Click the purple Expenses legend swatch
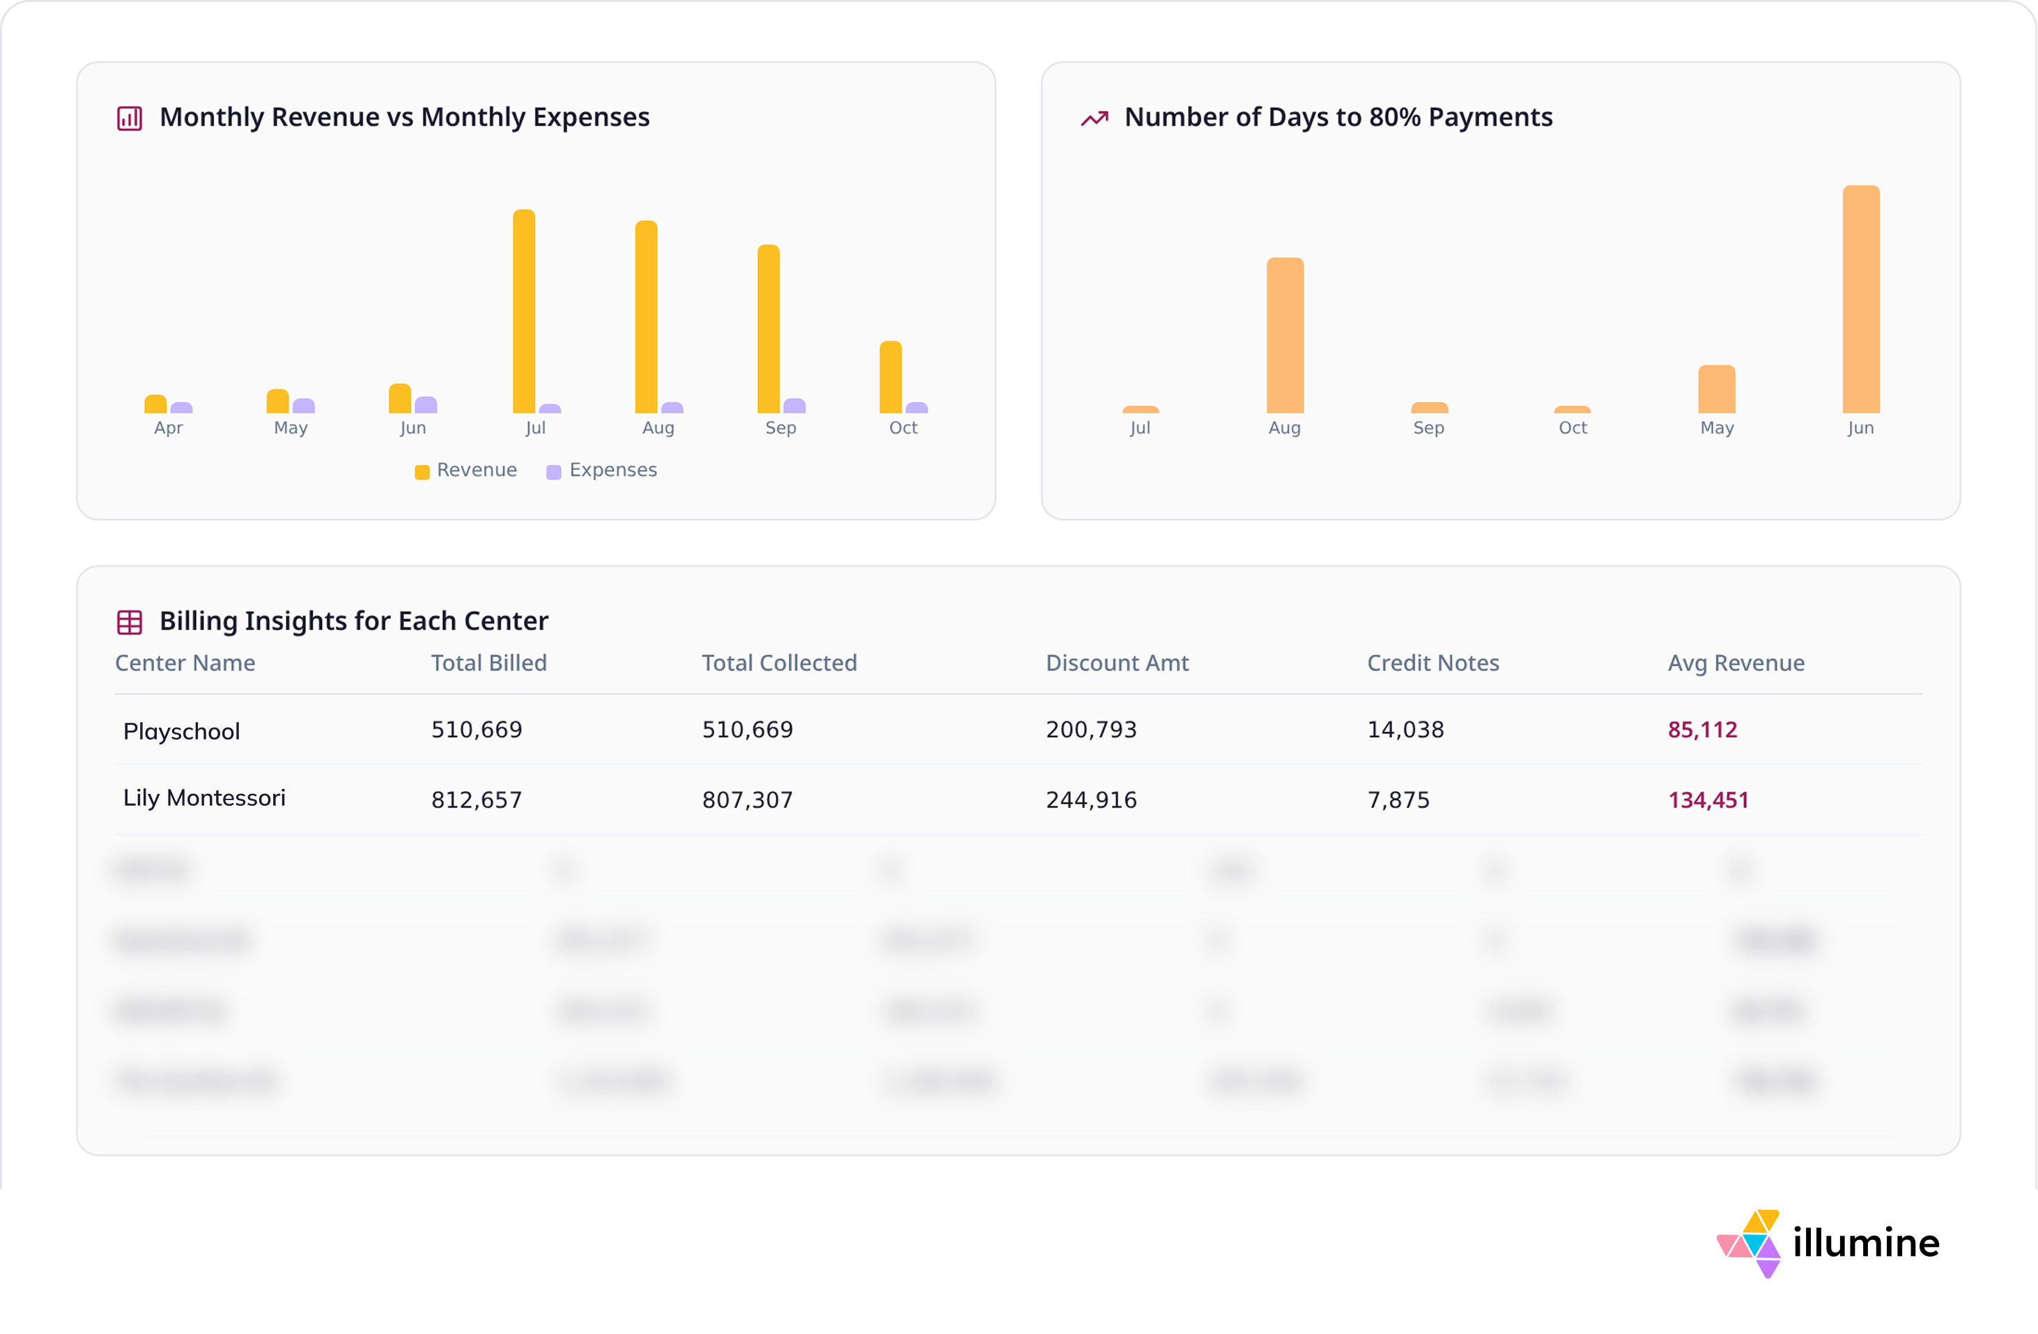The width and height of the screenshot is (2038, 1334). (554, 472)
